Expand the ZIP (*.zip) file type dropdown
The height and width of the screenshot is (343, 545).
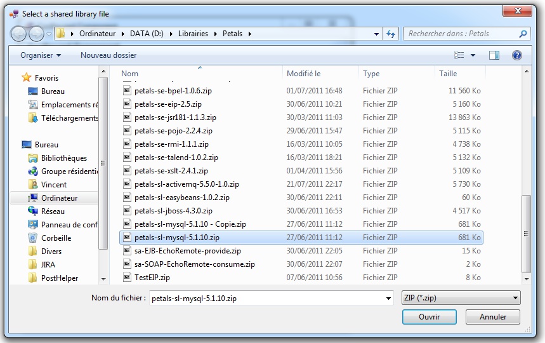[x=515, y=298]
